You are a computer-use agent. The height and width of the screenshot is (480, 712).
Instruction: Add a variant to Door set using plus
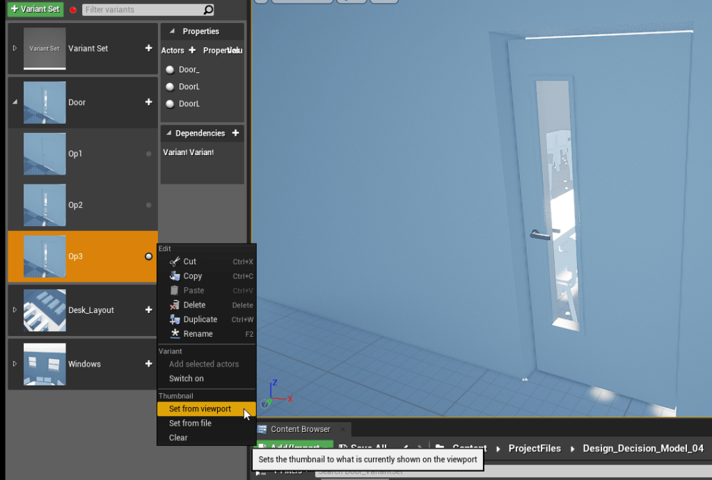(x=148, y=102)
